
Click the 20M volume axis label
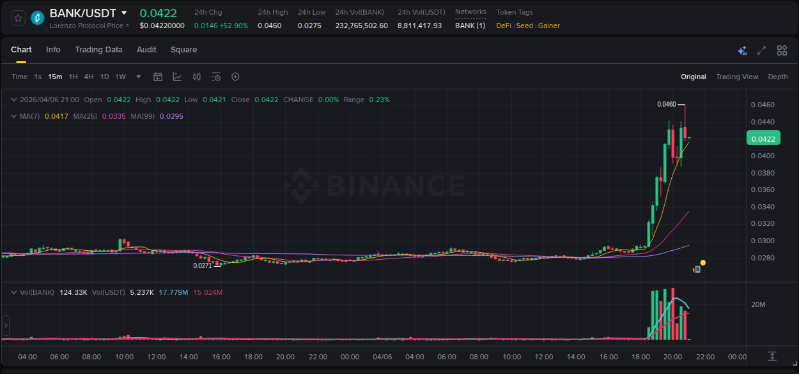click(758, 304)
